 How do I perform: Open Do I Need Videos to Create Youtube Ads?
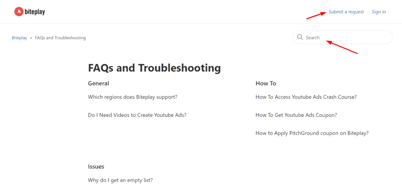click(x=137, y=115)
